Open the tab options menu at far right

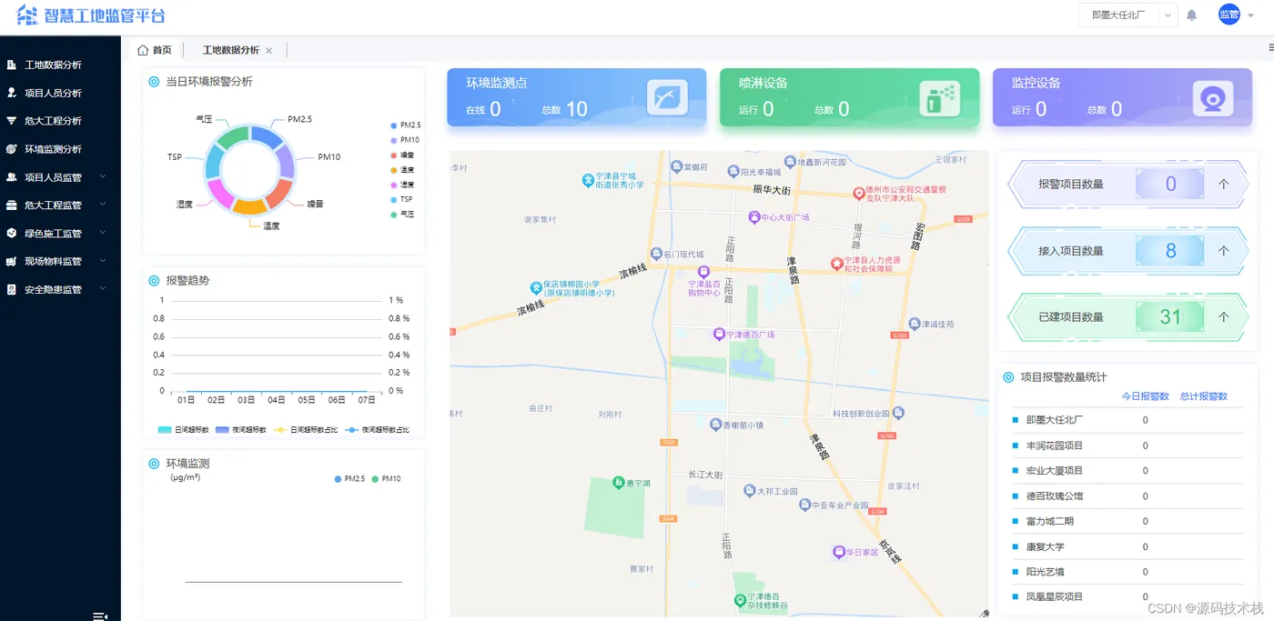pos(1270,47)
